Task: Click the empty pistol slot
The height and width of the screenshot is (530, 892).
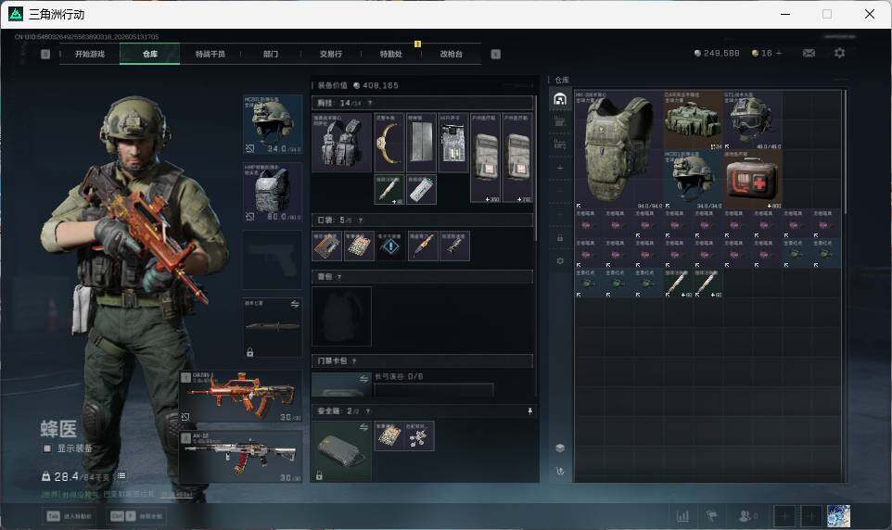Action: pyautogui.click(x=273, y=259)
